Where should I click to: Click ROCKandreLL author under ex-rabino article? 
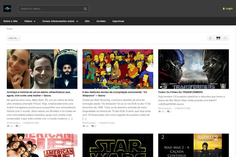coord(13,123)
